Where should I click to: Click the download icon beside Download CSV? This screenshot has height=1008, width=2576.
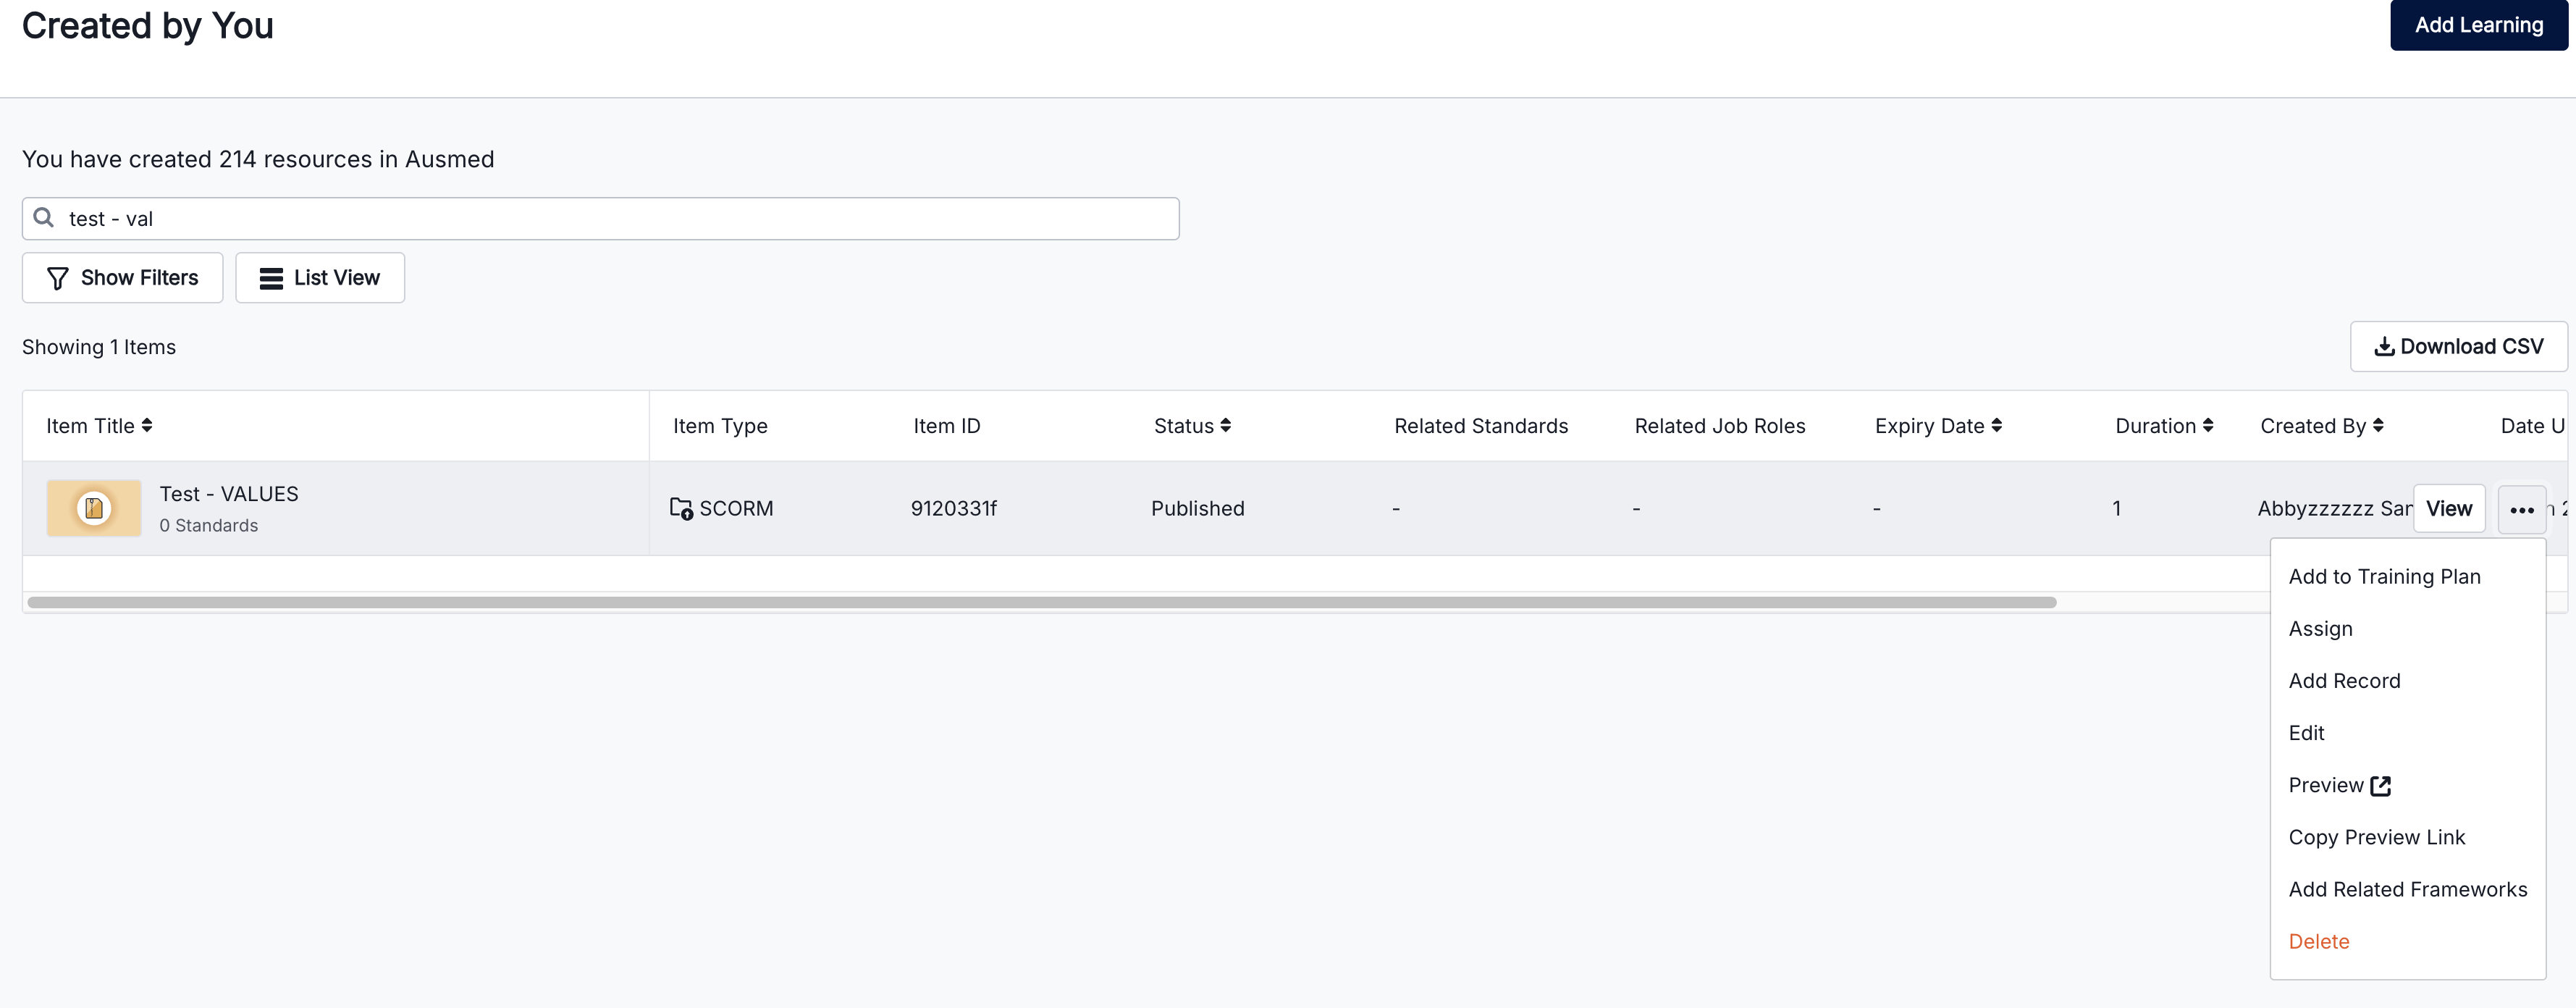click(x=2385, y=346)
